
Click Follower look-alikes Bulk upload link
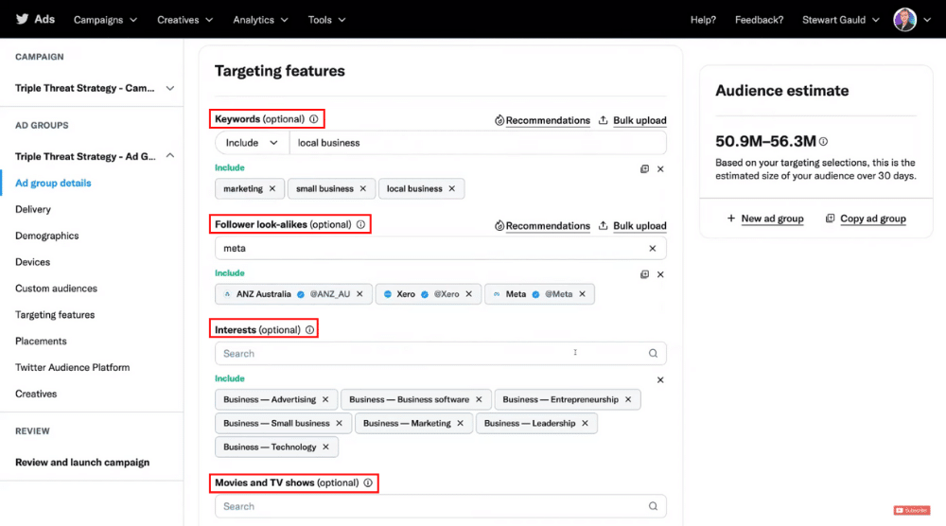633,225
